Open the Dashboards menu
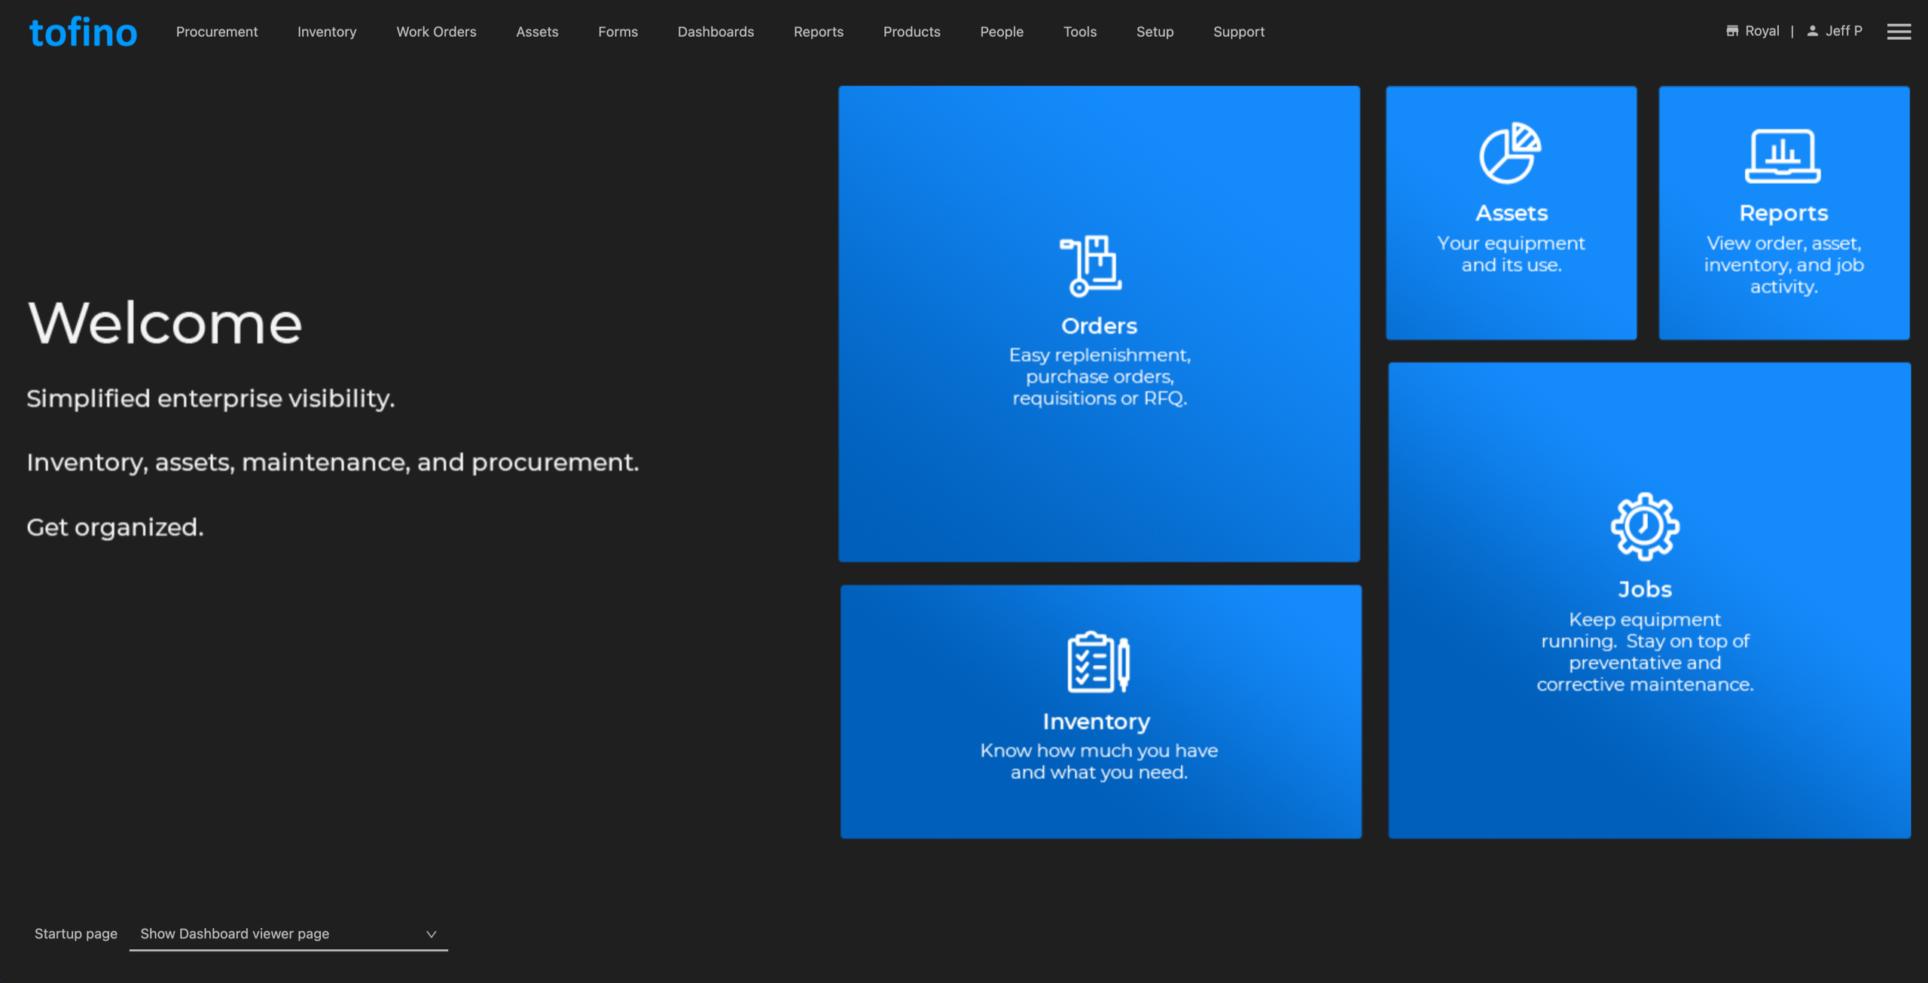 coord(715,32)
